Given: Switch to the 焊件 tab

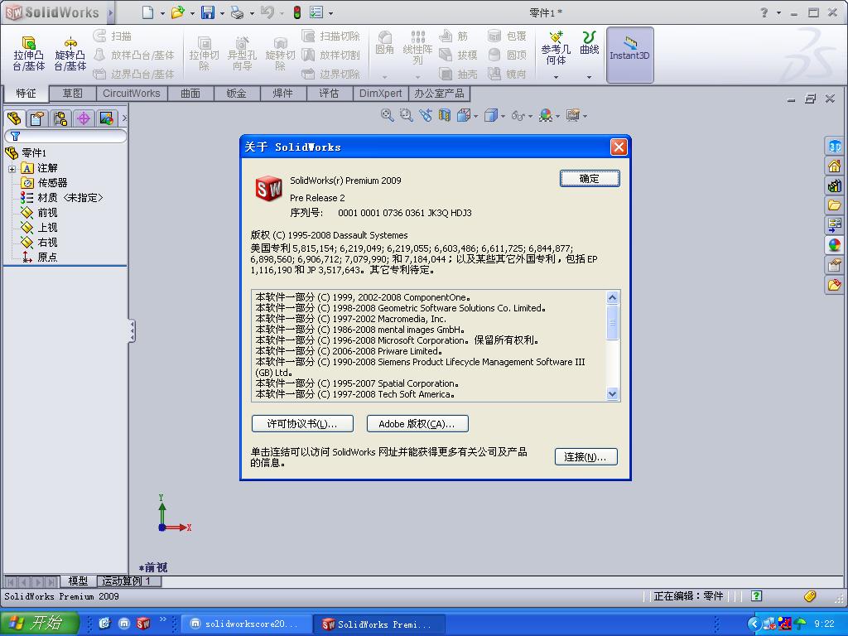Looking at the screenshot, I should click(282, 94).
